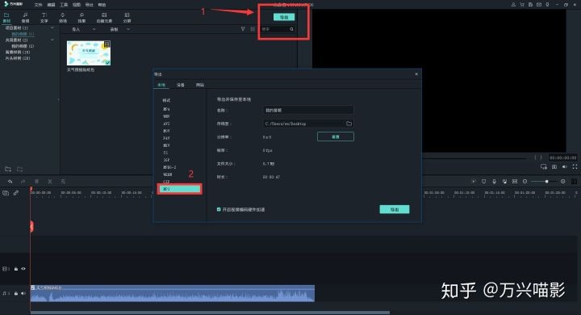Toggle the lock on the video track
Image resolution: width=581 pixels, height=315 pixels.
pos(16,269)
